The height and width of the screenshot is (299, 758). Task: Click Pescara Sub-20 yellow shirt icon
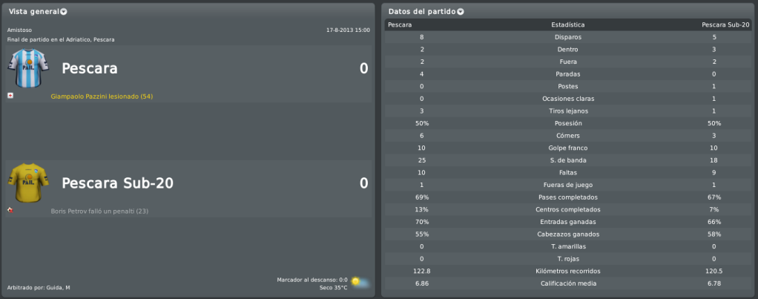(x=28, y=182)
